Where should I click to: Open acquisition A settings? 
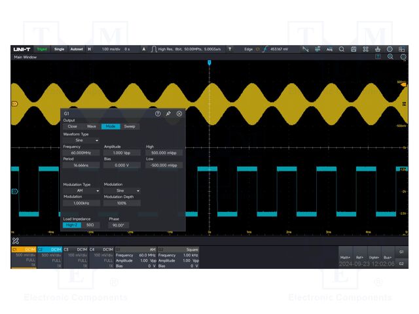point(144,49)
